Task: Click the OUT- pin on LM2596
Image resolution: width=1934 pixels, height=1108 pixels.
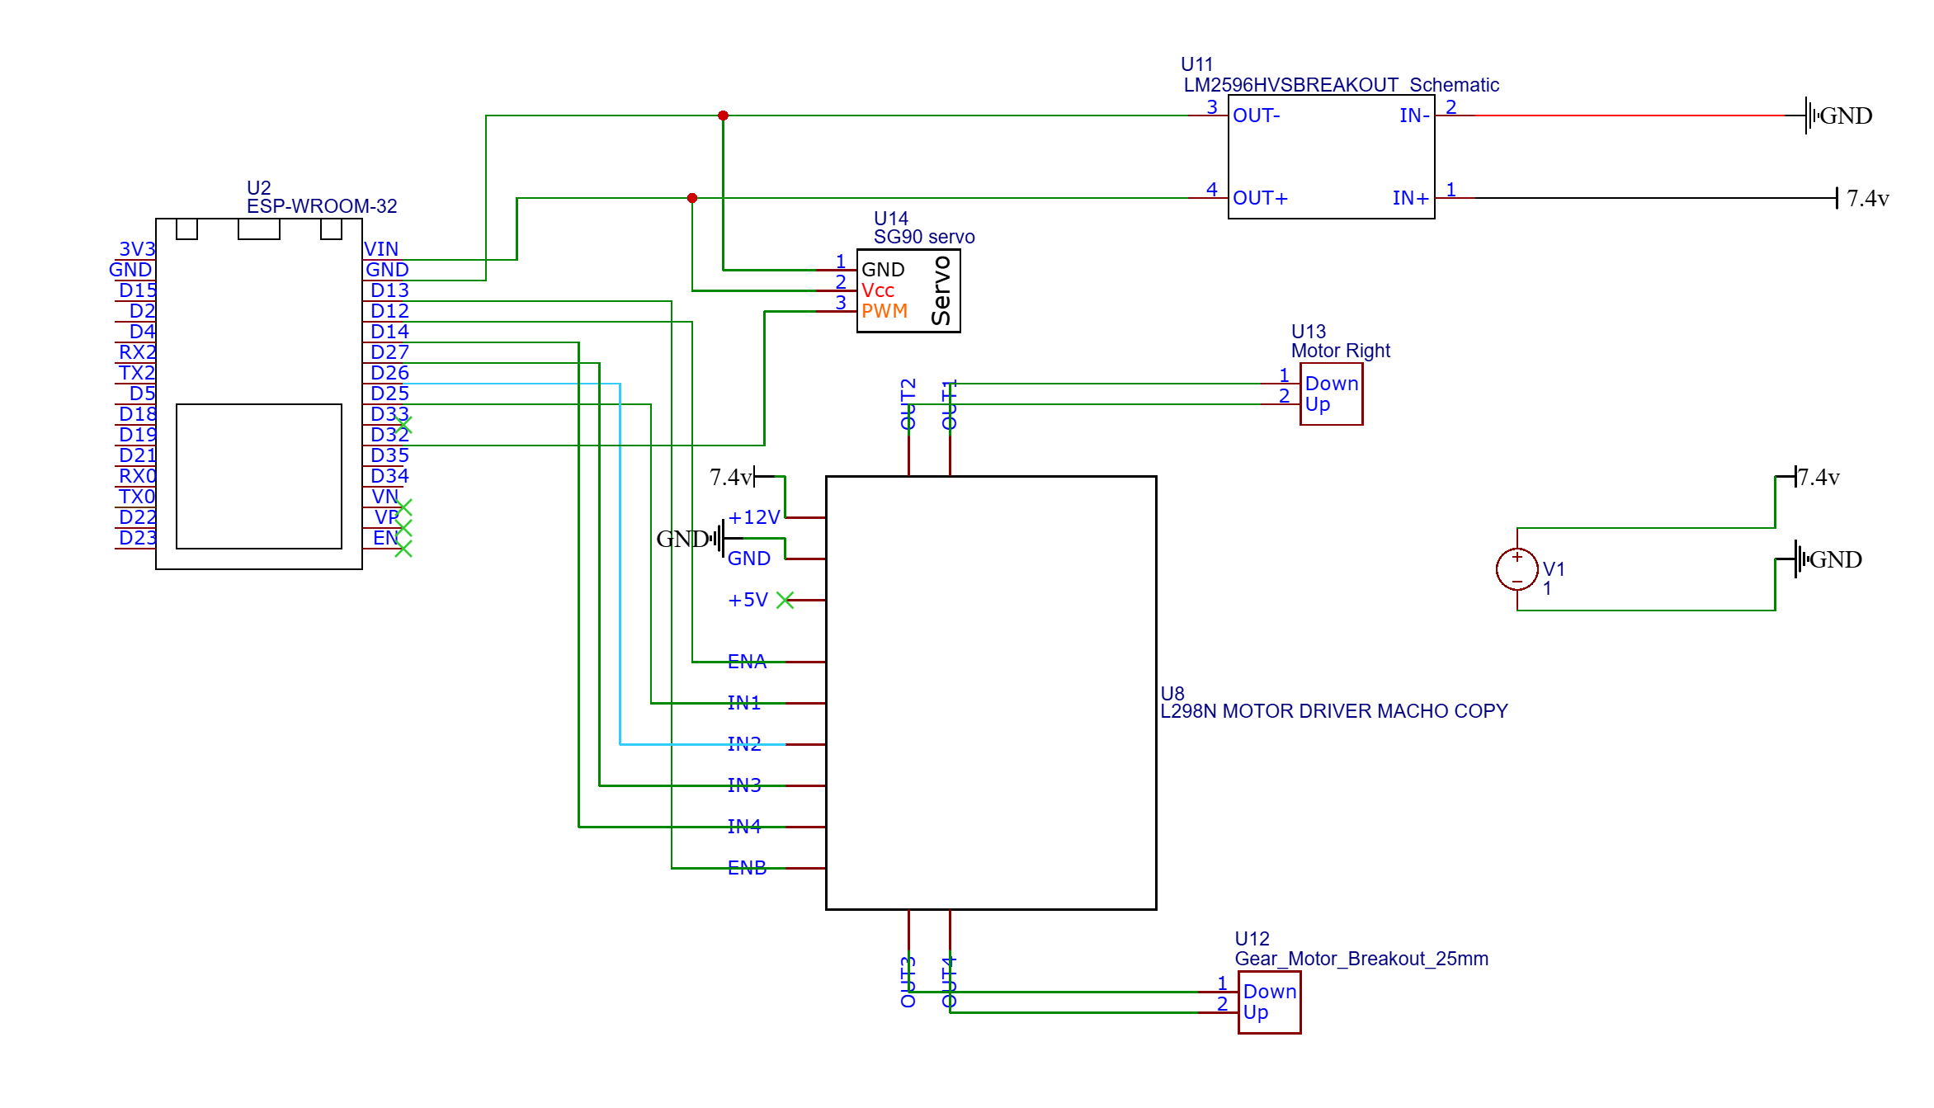Action: [x=1256, y=116]
